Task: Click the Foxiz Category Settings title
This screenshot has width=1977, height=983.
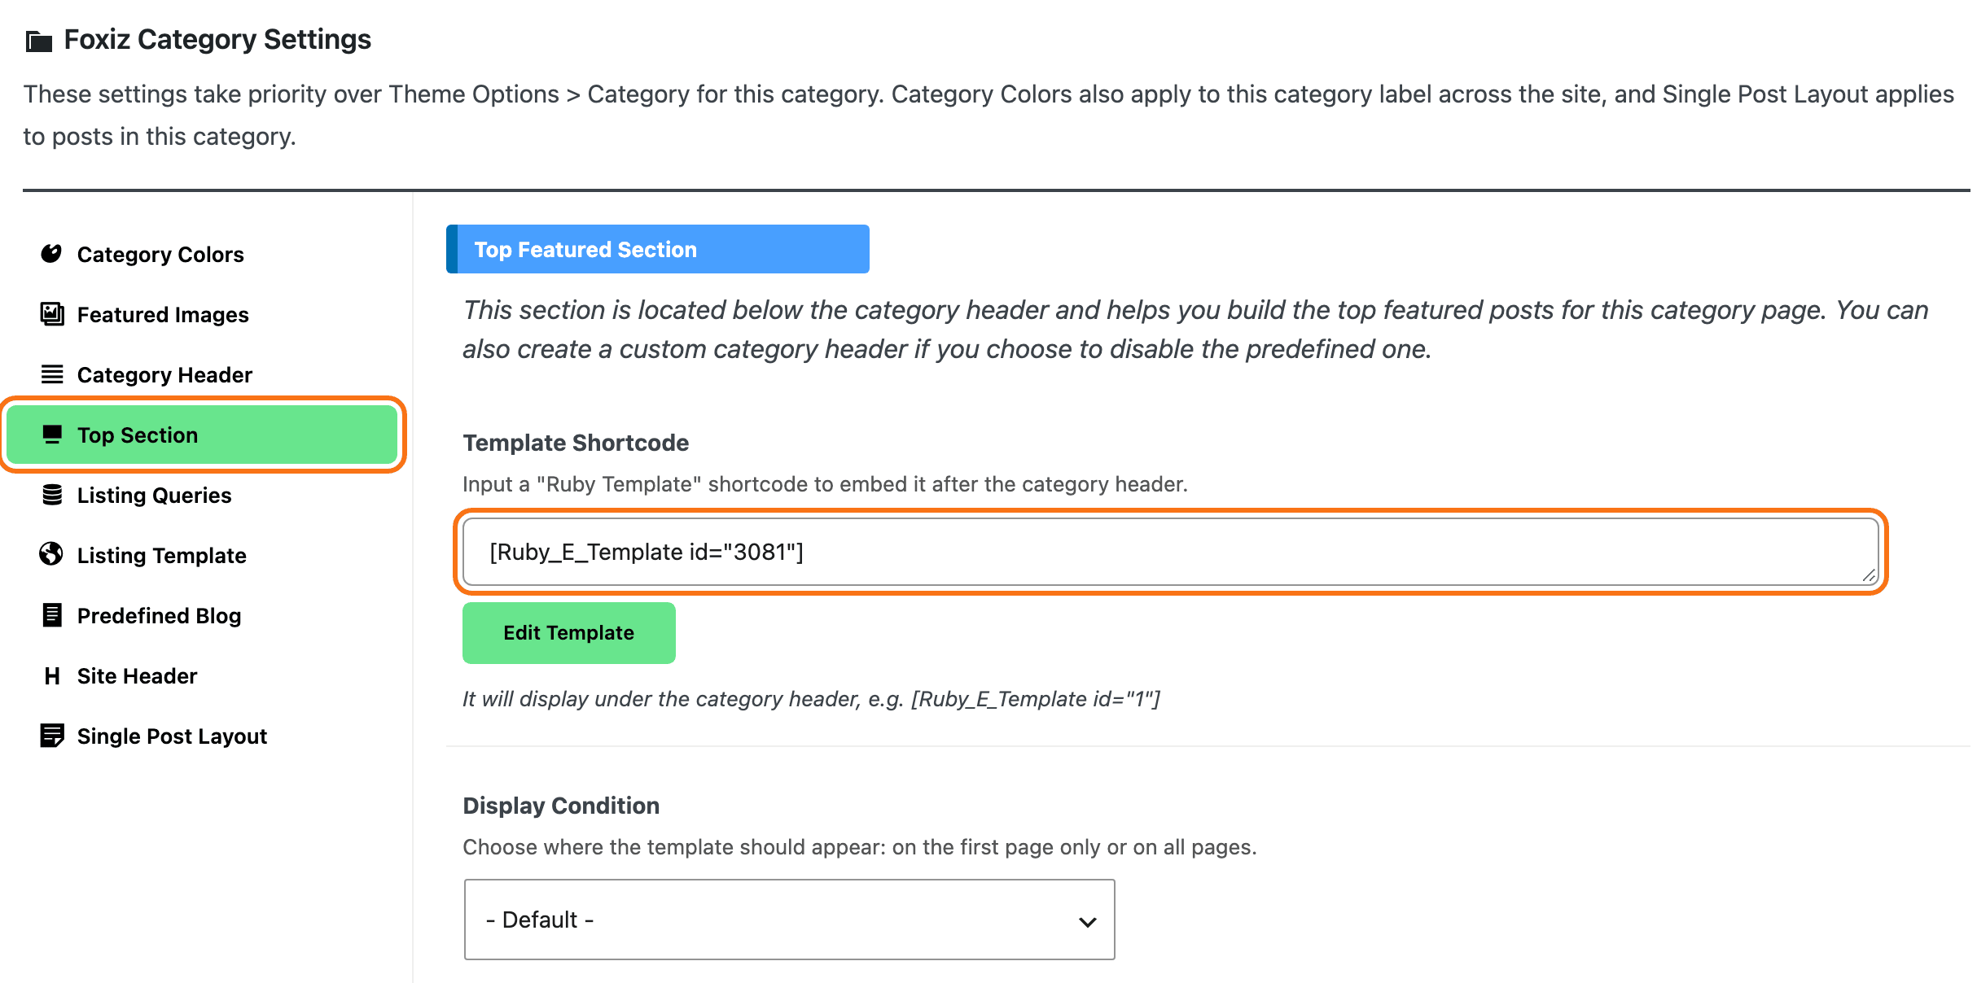Action: (x=217, y=39)
